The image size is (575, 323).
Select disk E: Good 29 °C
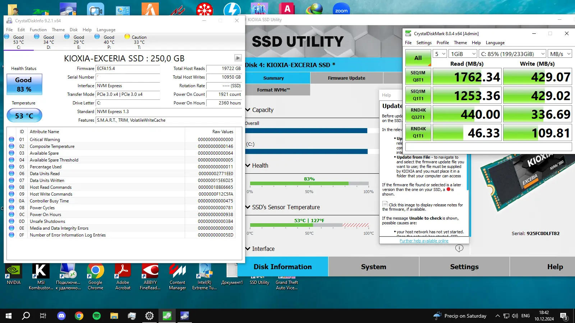[x=79, y=42]
